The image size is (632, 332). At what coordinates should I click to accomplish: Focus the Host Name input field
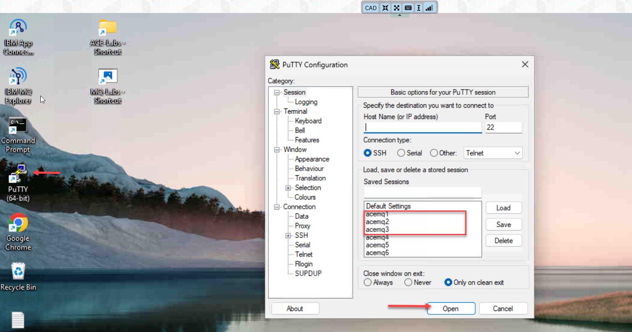(423, 127)
